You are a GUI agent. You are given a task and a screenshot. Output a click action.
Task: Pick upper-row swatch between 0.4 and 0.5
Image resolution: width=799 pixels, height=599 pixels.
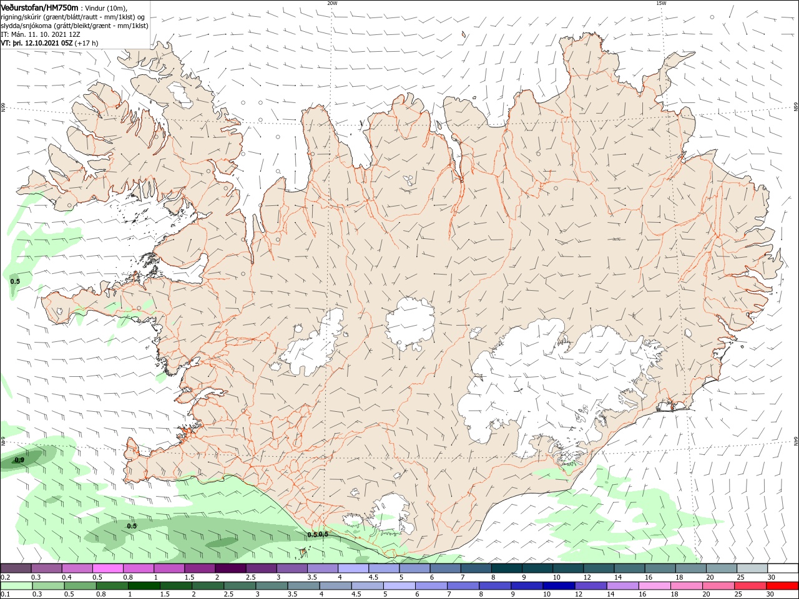pyautogui.click(x=77, y=568)
